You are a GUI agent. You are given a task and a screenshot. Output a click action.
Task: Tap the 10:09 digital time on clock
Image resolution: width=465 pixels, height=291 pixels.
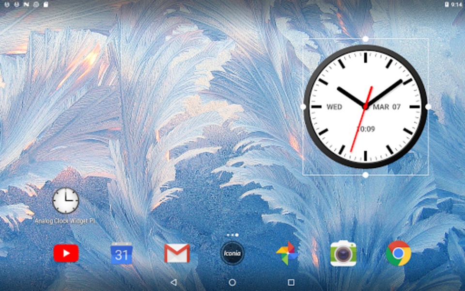366,129
